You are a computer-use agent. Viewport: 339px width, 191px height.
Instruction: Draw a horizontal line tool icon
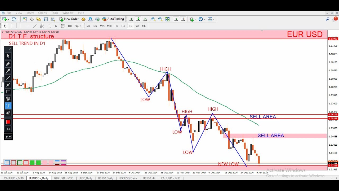(28, 26)
